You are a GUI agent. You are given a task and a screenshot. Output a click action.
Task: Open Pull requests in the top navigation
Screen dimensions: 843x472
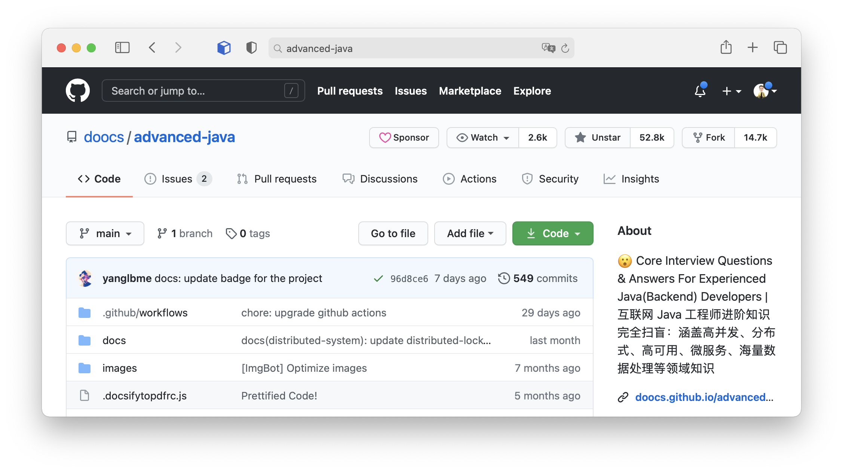point(350,91)
